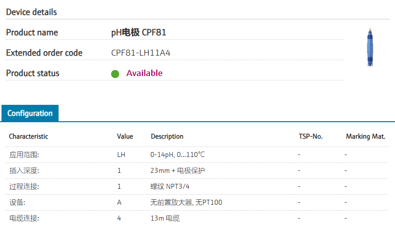Click the TSP-No. column header
This screenshot has width=395, height=232.
point(311,137)
